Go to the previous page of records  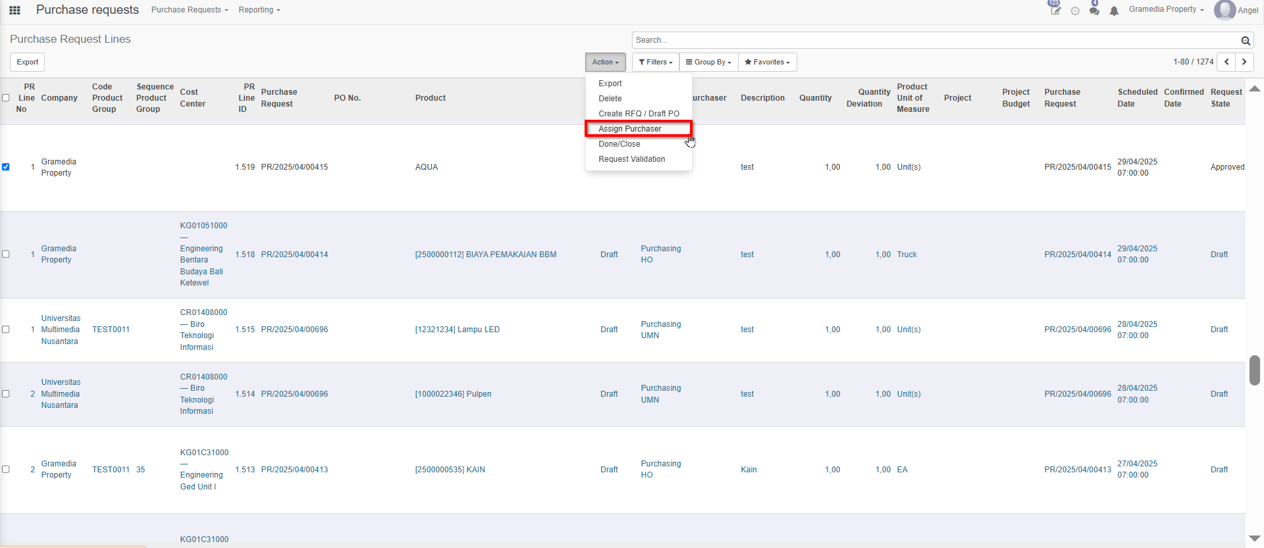[1226, 62]
